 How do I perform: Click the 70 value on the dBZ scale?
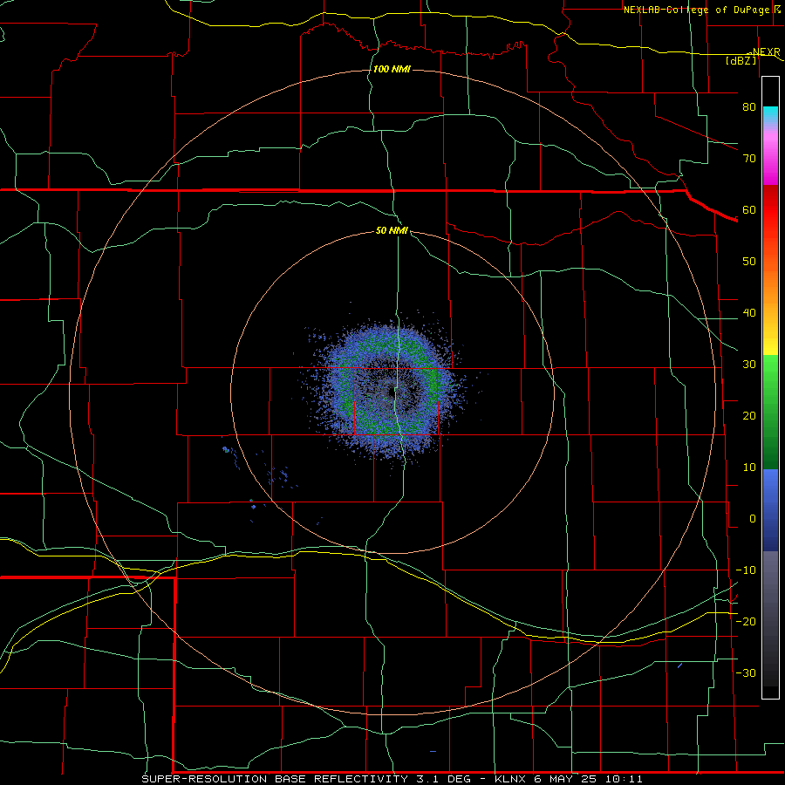749,158
